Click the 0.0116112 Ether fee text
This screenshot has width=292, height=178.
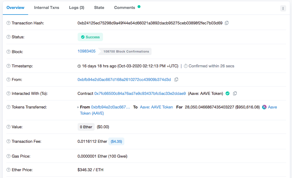pyautogui.click(x=92, y=141)
